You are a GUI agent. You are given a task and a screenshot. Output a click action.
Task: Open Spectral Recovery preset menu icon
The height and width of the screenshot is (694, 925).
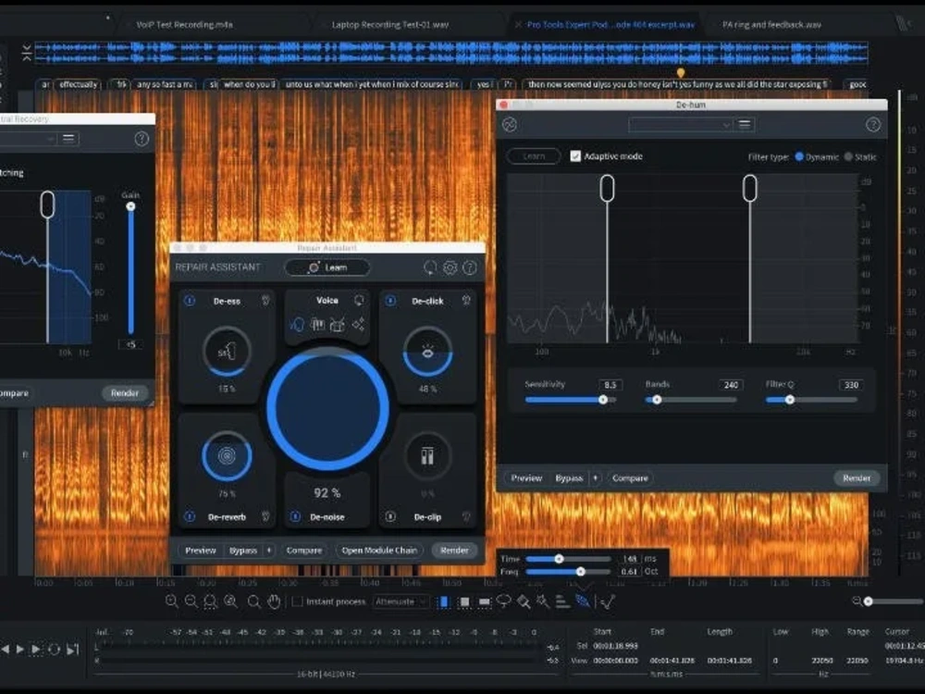68,139
